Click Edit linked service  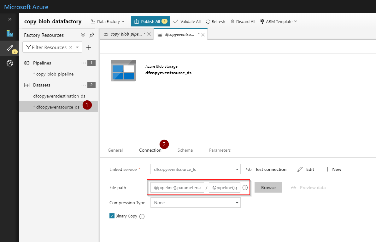(306, 169)
